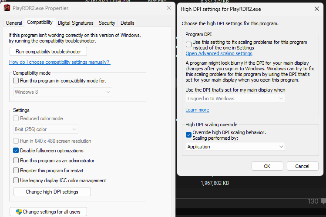
Task: Open the Windows 8 compatibility mode dropdown
Action: coord(63,92)
